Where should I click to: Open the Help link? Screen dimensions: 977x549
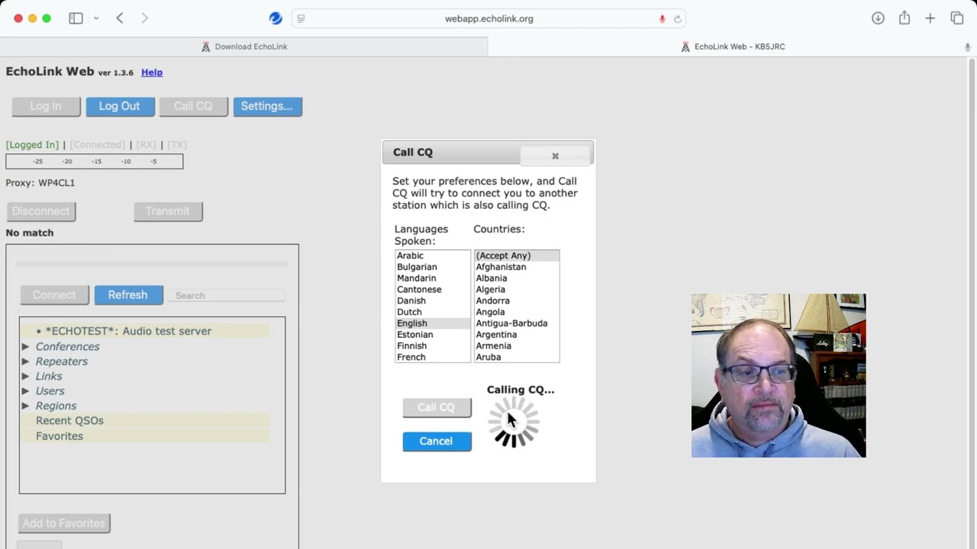(x=152, y=72)
